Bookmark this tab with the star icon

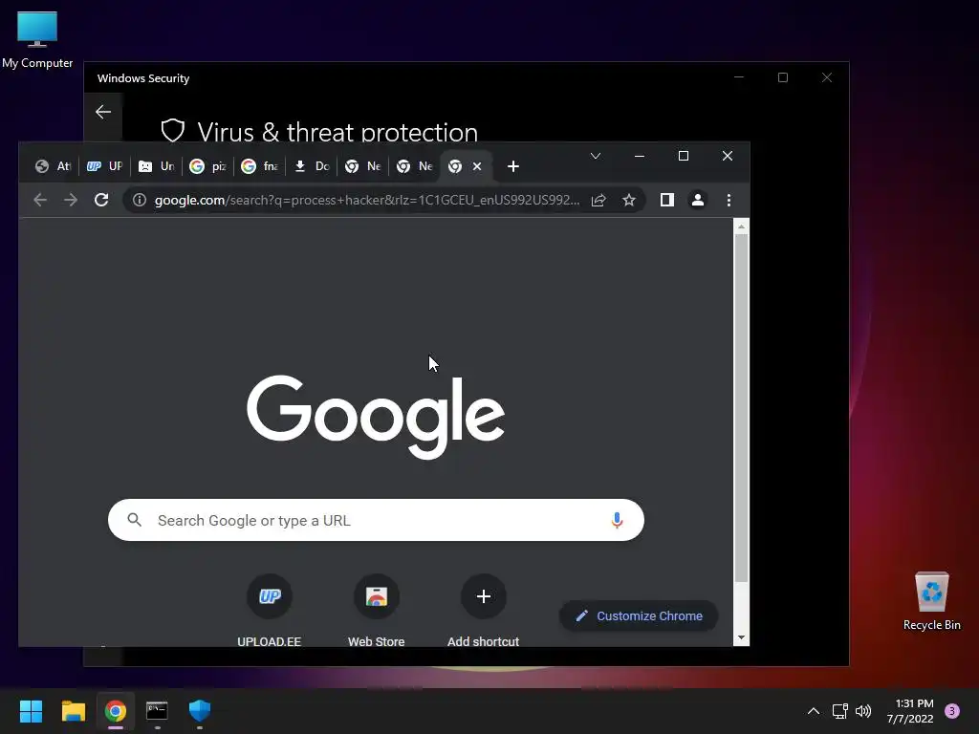click(x=629, y=200)
